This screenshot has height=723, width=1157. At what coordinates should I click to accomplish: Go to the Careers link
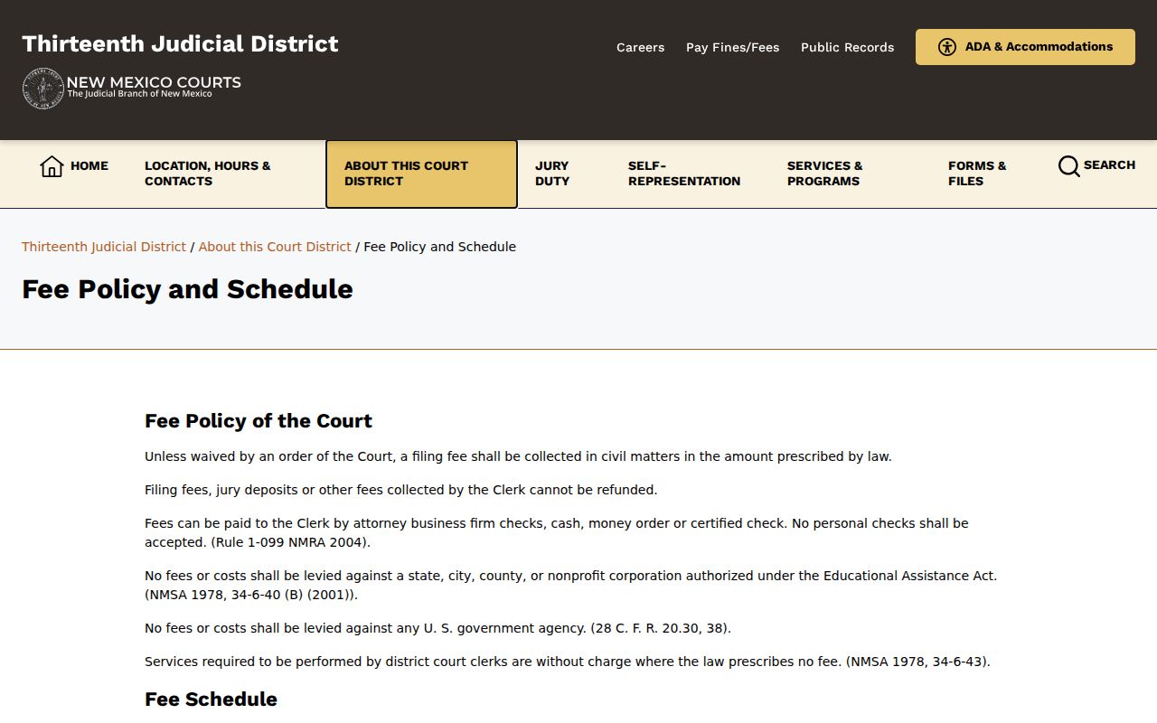point(640,47)
